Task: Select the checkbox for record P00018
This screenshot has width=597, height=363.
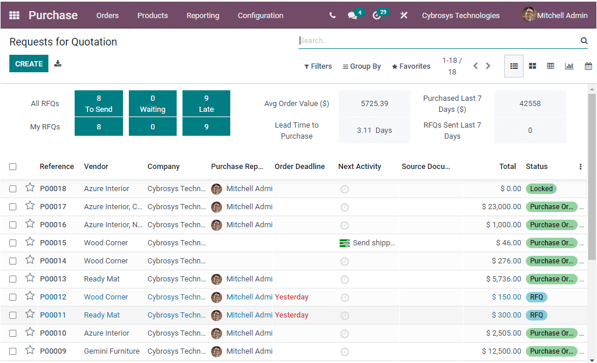Action: coord(13,188)
